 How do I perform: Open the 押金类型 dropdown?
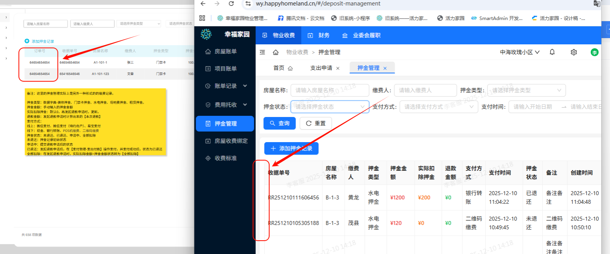coord(526,90)
